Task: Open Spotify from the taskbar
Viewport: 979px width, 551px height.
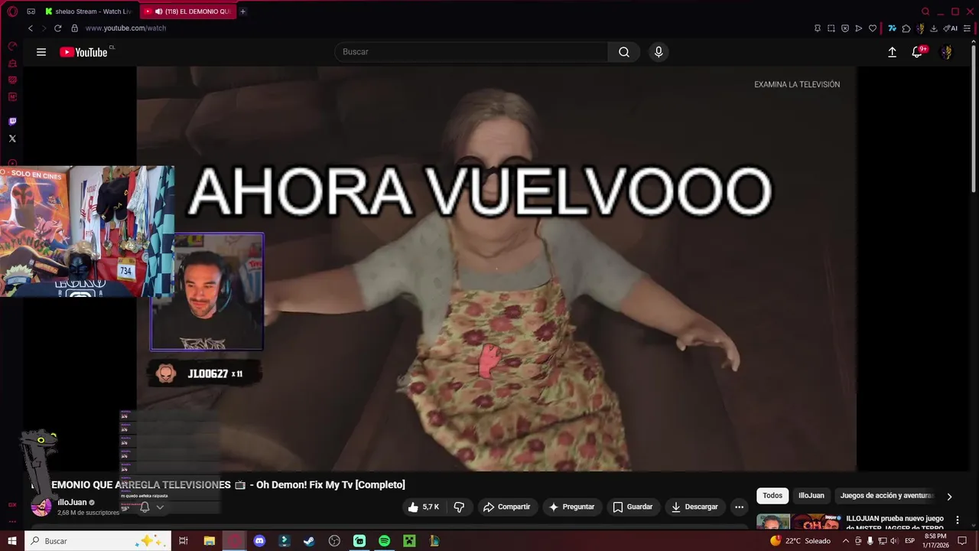Action: pos(384,541)
